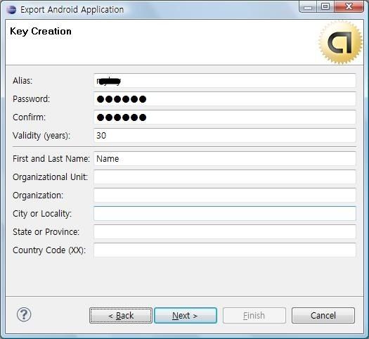Screen dimensions: 369x339
Task: Click into the Password field
Action: tap(225, 99)
